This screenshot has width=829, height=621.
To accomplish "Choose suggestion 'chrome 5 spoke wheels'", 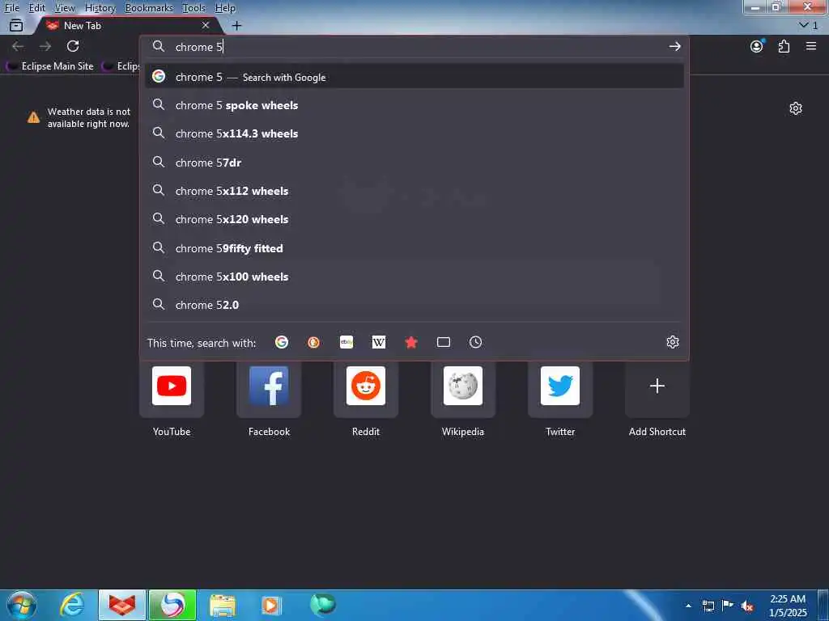I will click(x=414, y=105).
